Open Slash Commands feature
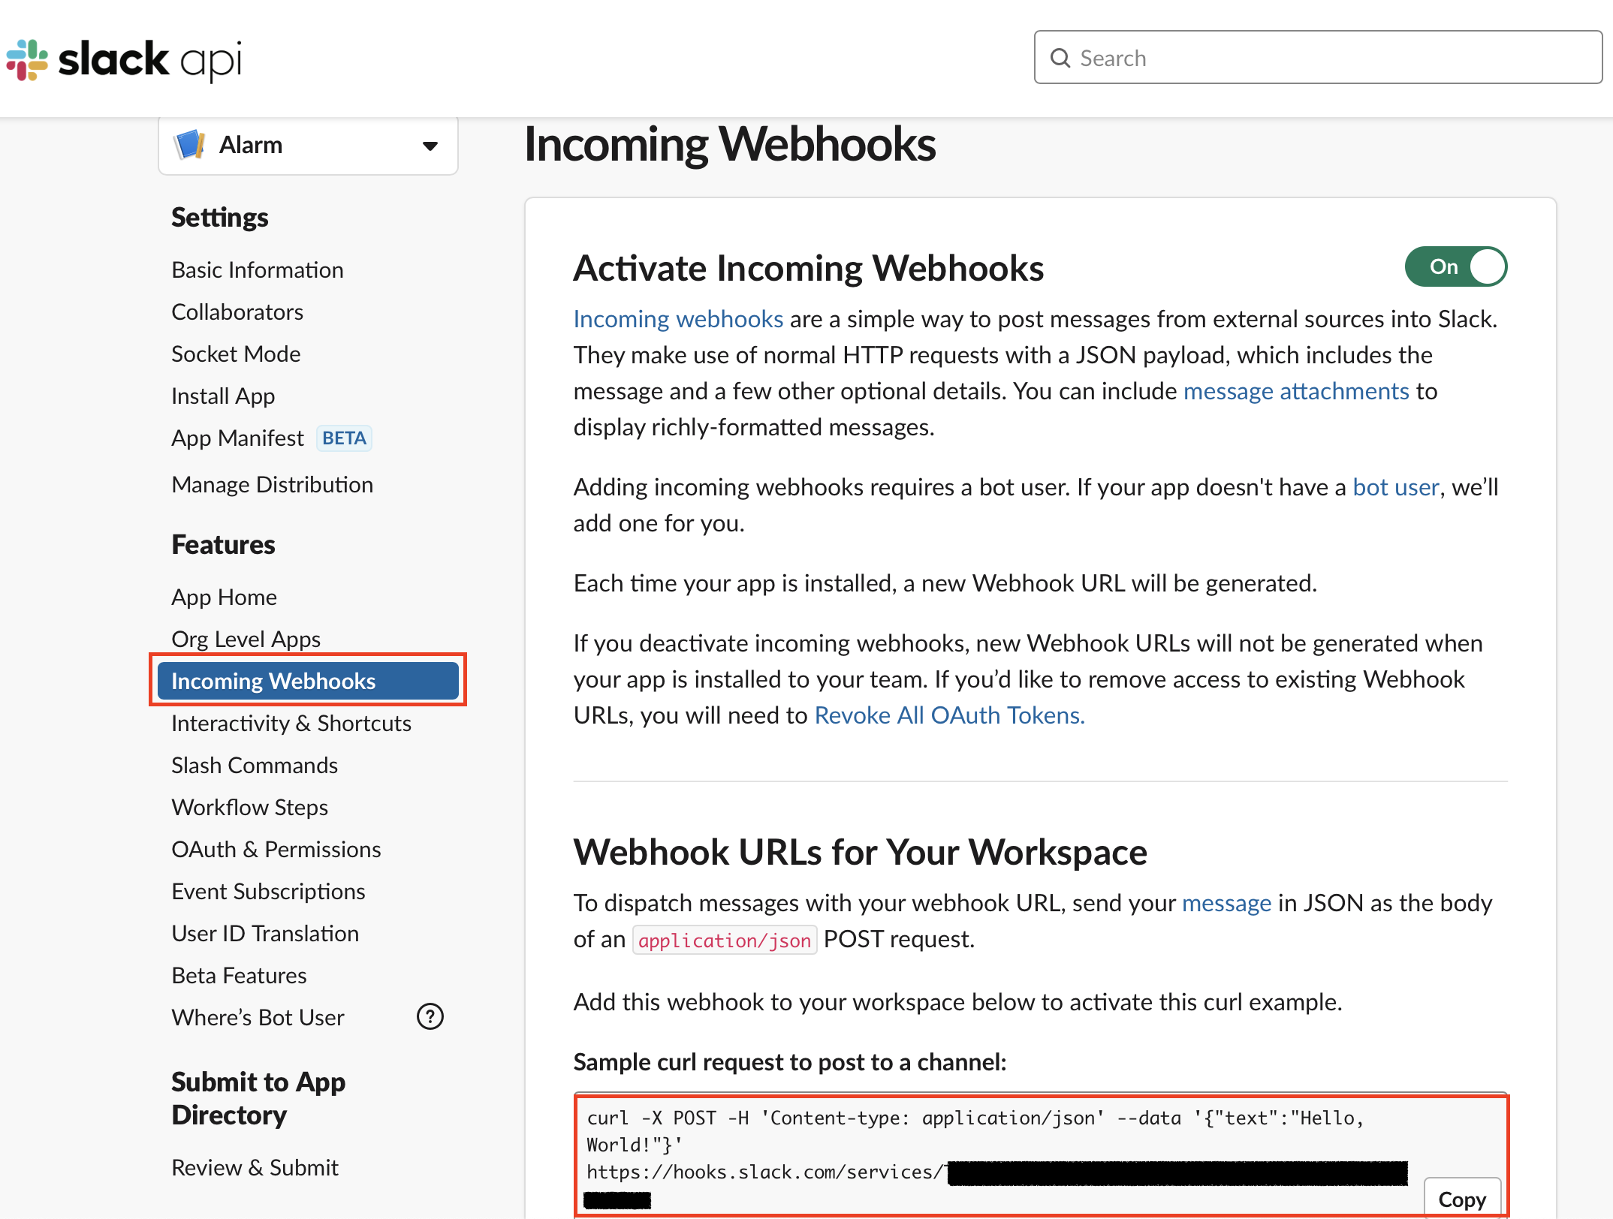The image size is (1613, 1219). pyautogui.click(x=255, y=765)
